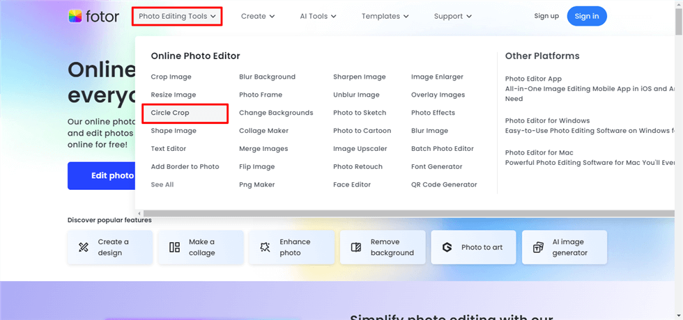This screenshot has width=683, height=320.
Task: Select Merge Images option
Action: [x=263, y=149]
